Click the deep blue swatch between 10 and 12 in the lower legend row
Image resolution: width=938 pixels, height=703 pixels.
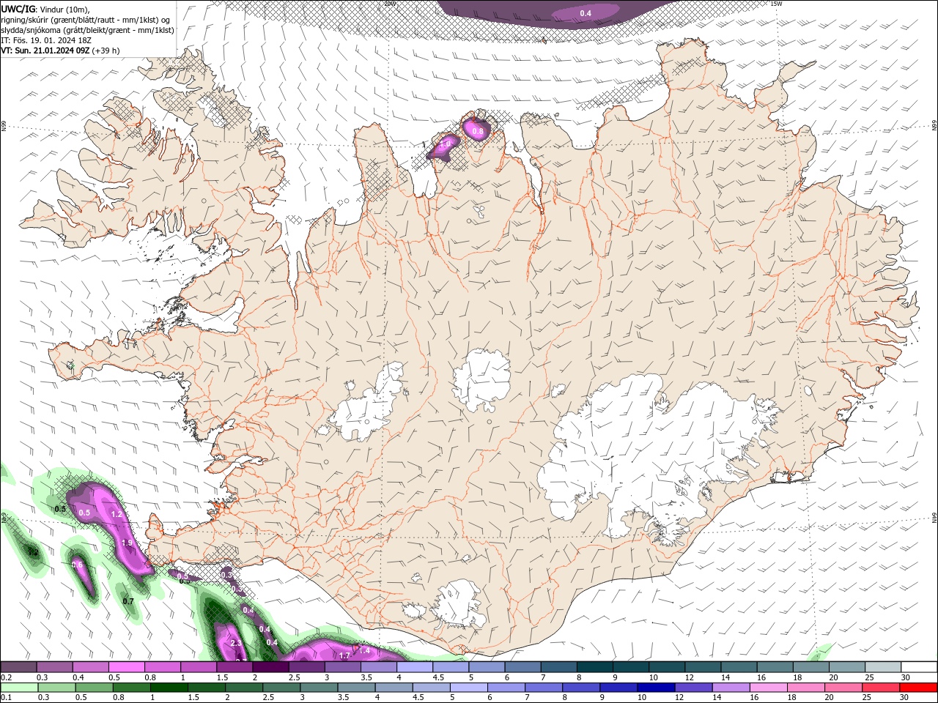[x=655, y=688]
